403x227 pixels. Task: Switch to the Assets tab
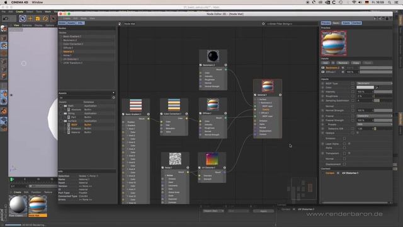click(x=71, y=23)
